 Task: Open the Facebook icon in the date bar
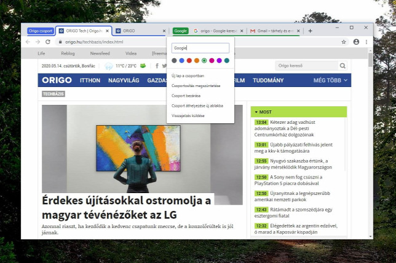tap(157, 66)
